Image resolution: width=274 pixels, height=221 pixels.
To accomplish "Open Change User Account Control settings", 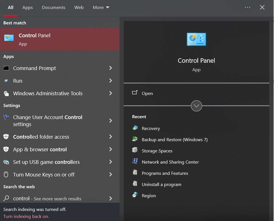I will click(60, 120).
